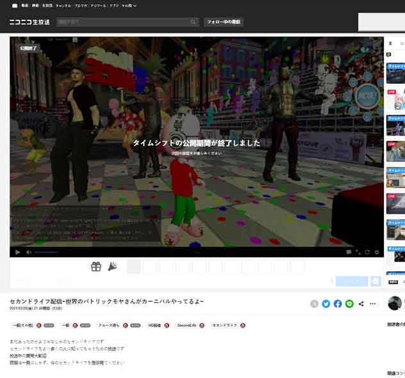Open the generic share icon options

click(361, 304)
